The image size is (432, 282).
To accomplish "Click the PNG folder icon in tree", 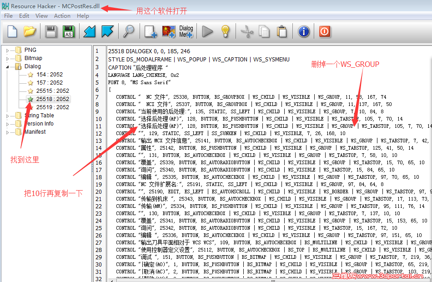I will click(x=19, y=50).
